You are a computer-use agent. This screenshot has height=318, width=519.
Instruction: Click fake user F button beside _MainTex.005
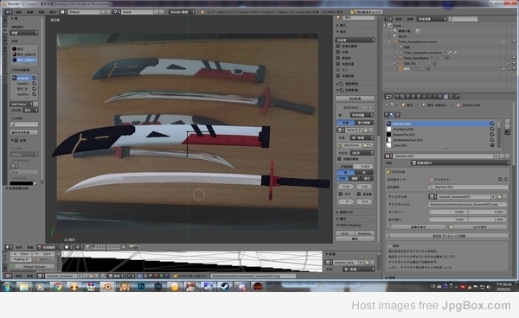[497, 156]
